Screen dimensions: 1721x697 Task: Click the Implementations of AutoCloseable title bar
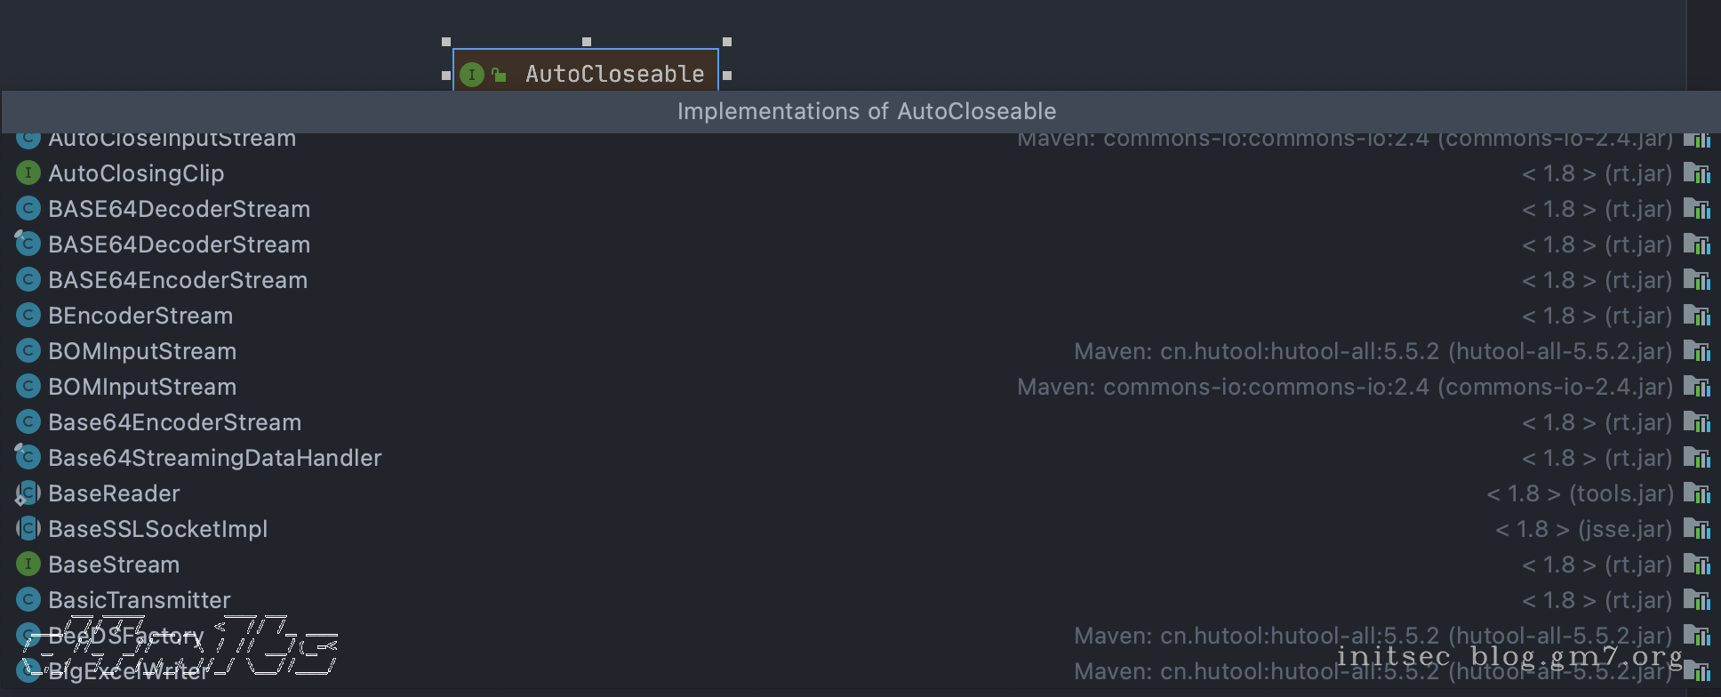click(866, 111)
